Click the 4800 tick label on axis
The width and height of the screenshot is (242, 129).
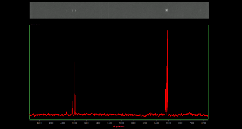tap(63, 123)
